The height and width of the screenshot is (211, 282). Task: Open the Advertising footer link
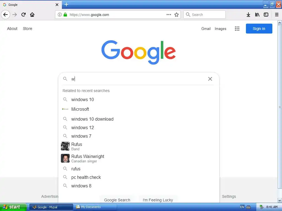pyautogui.click(x=50, y=196)
